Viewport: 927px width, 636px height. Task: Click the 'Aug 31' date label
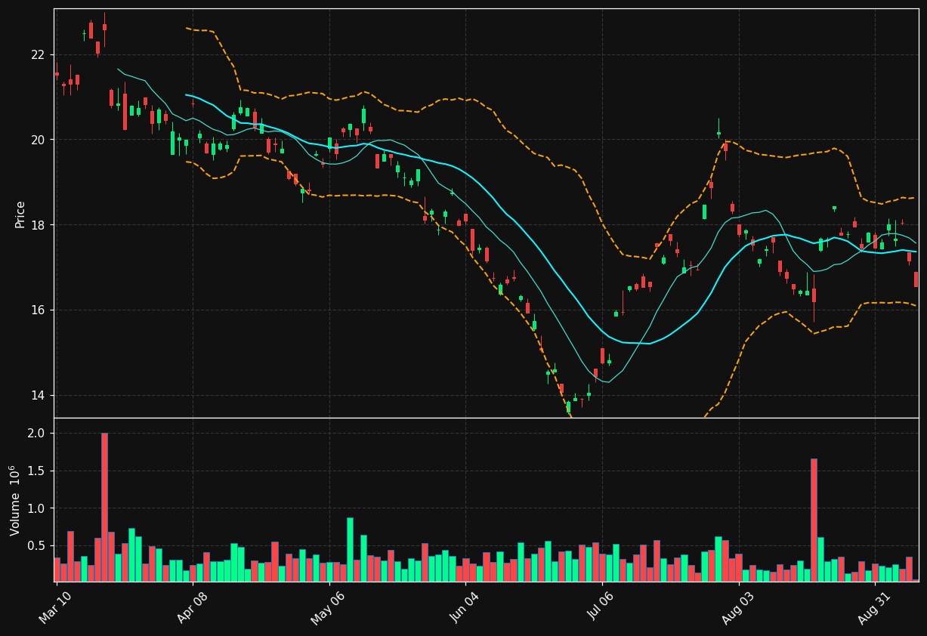coord(875,607)
